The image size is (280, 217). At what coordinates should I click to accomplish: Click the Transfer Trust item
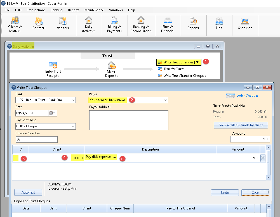coord(171,69)
